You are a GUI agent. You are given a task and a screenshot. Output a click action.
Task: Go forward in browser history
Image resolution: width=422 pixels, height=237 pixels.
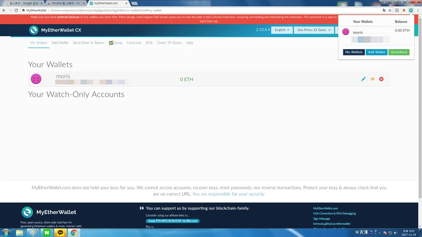tap(10, 10)
